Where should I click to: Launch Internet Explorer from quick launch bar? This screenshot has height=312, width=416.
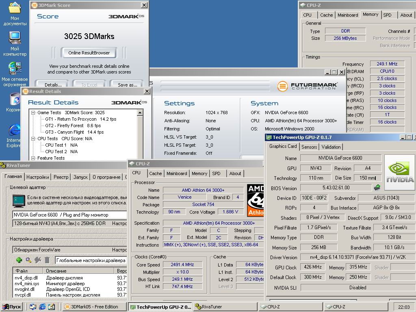pyautogui.click(x=42, y=307)
